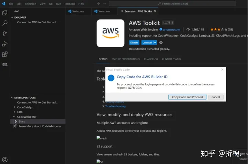The height and width of the screenshot is (164, 248).
Task: Collapse the CodeWhisperer tree node
Action: click(14, 117)
